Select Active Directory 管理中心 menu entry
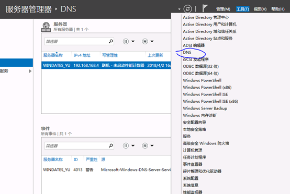The image size is (290, 194). pos(206,18)
